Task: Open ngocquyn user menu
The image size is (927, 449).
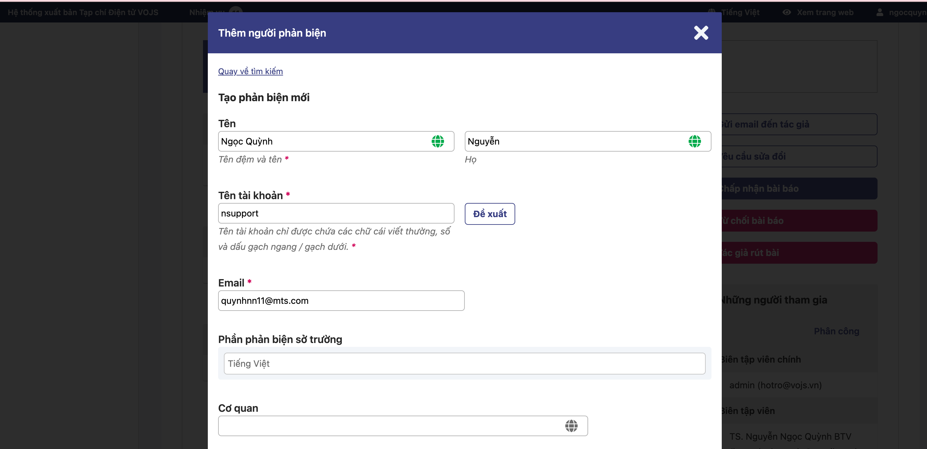Action: [908, 12]
